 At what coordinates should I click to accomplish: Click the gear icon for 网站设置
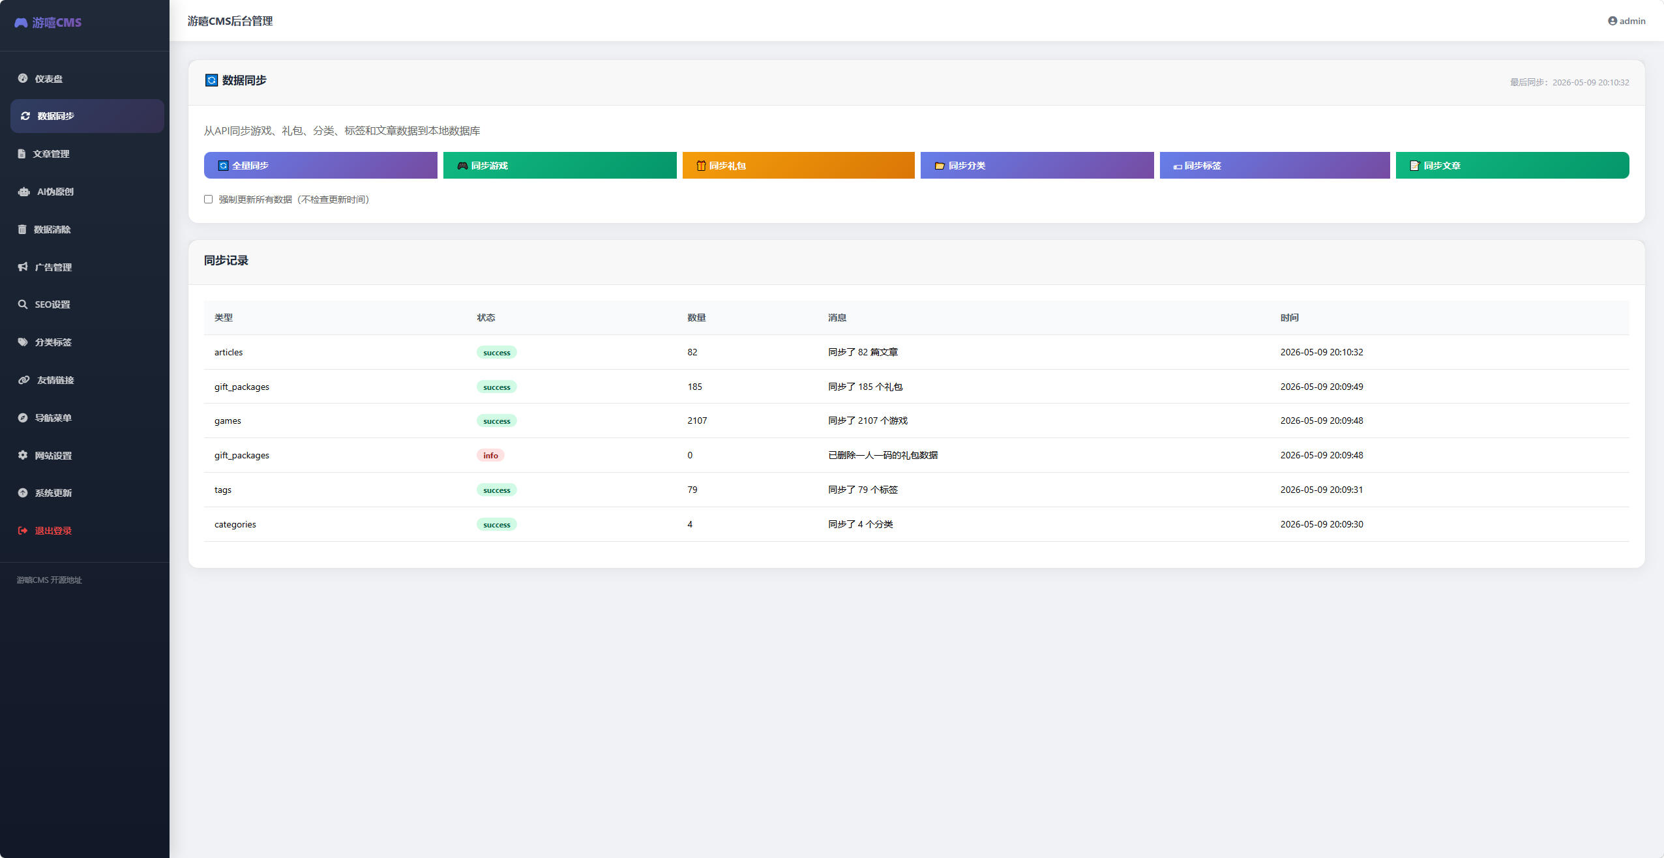23,455
